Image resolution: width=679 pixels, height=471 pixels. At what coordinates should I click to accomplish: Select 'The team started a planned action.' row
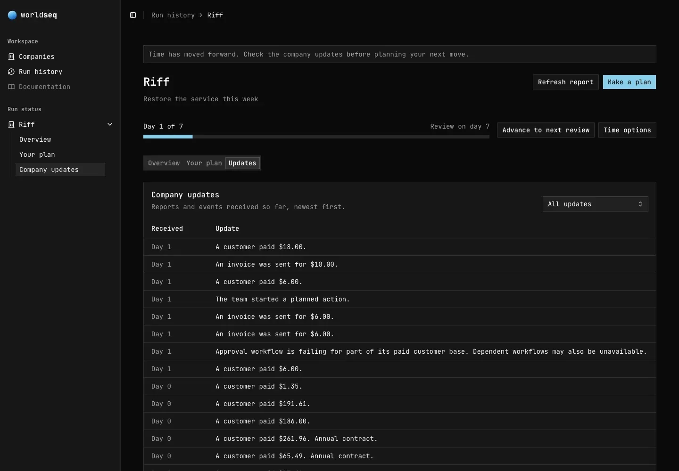tap(400, 299)
